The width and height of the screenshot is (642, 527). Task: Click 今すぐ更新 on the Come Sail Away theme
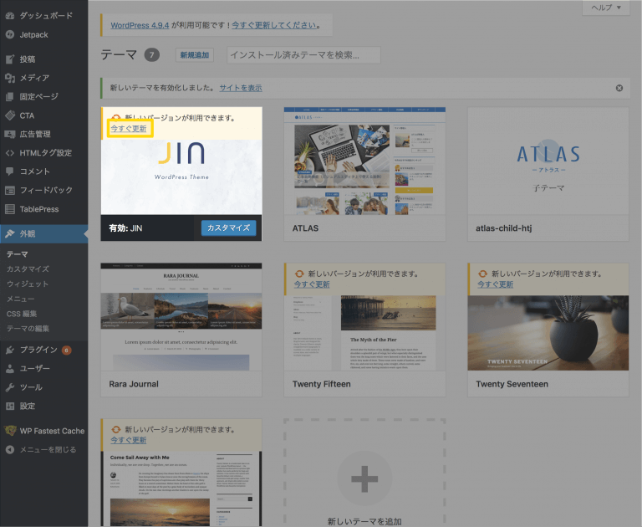pyautogui.click(x=129, y=440)
